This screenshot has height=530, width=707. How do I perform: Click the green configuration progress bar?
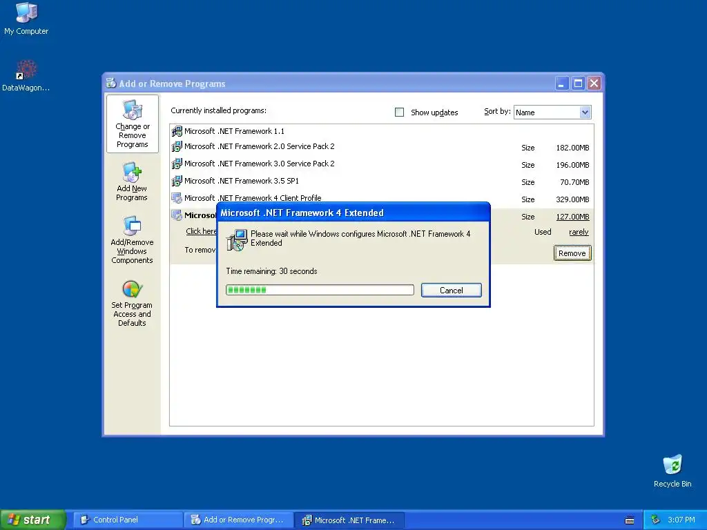pos(320,290)
